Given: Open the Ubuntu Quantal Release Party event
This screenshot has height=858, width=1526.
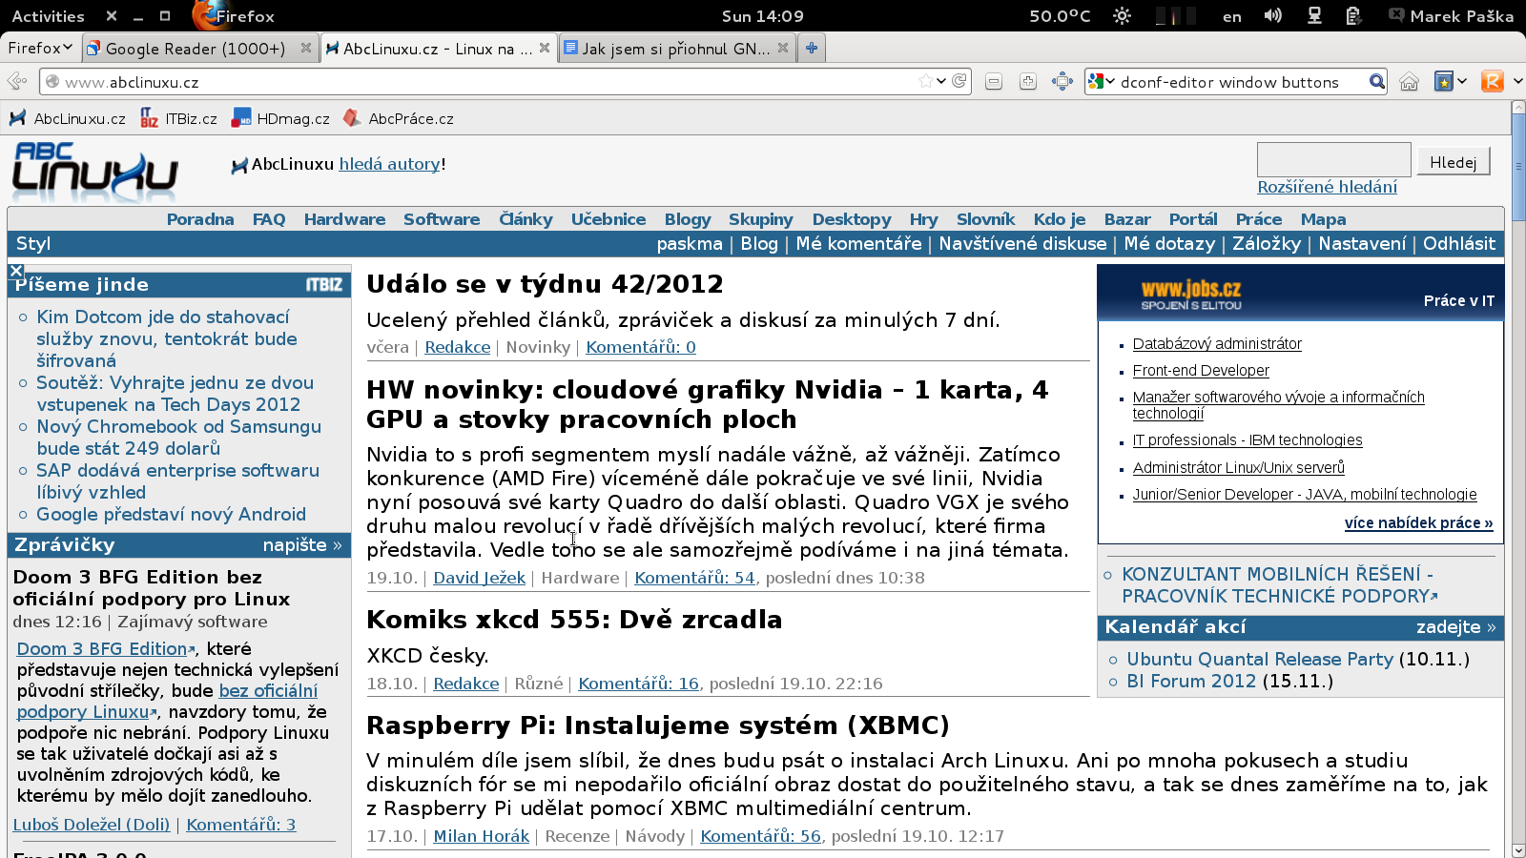Looking at the screenshot, I should pyautogui.click(x=1260, y=659).
